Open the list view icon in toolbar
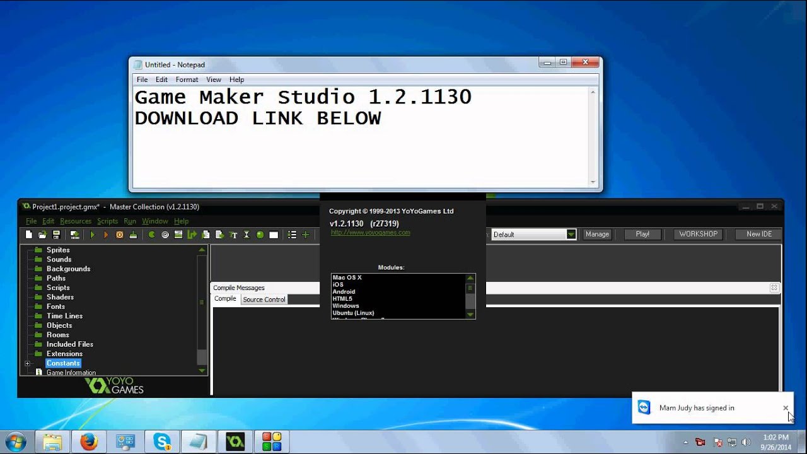 pos(292,235)
